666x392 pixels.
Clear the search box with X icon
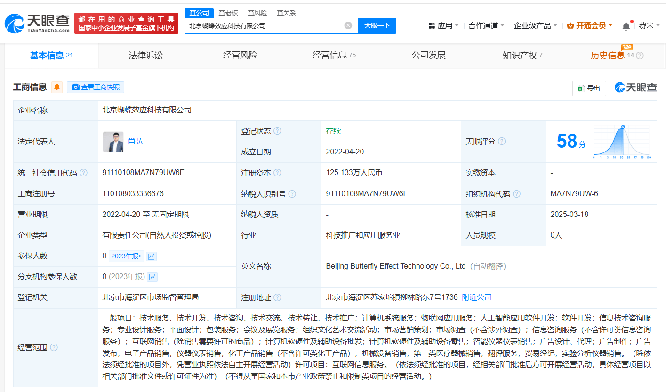coord(348,25)
